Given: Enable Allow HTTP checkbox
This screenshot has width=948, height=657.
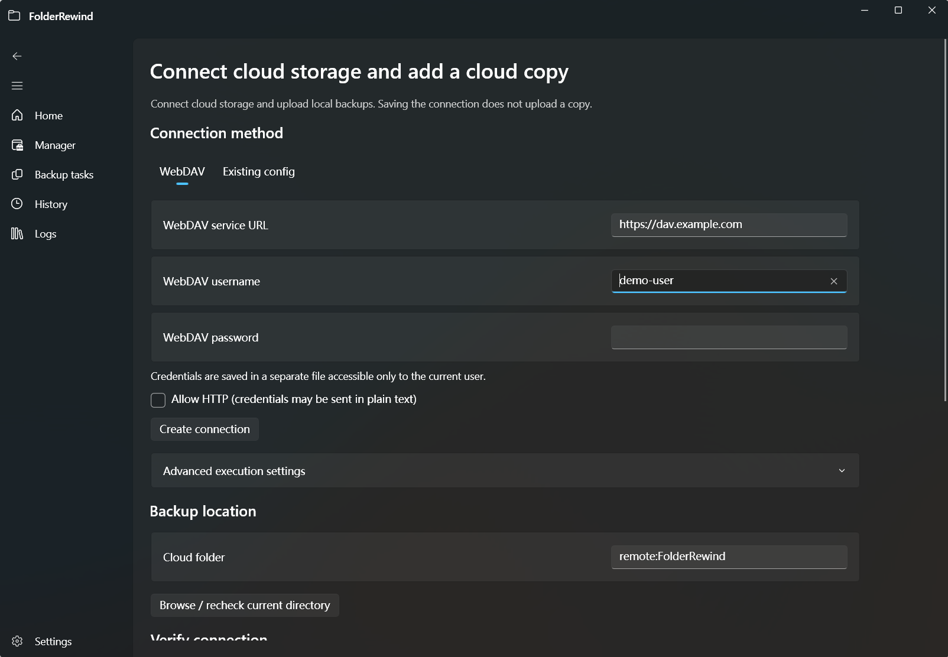Looking at the screenshot, I should [x=158, y=400].
